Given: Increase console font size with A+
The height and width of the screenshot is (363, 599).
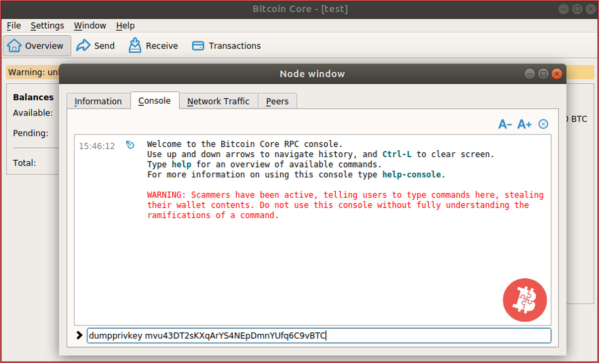Looking at the screenshot, I should pos(524,124).
